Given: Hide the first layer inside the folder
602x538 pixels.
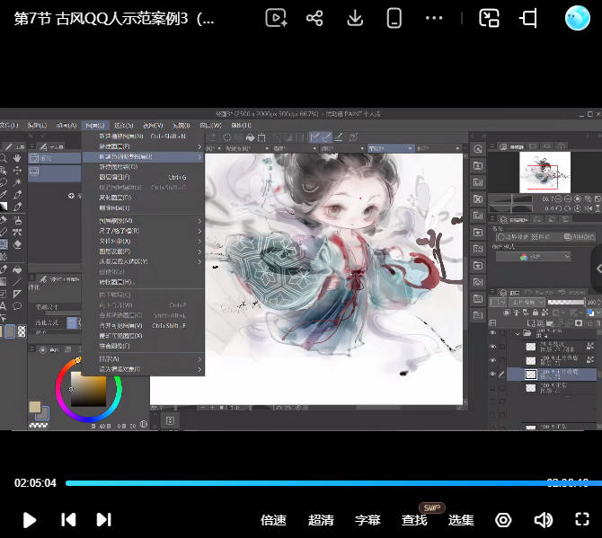Looking at the screenshot, I should [492, 347].
